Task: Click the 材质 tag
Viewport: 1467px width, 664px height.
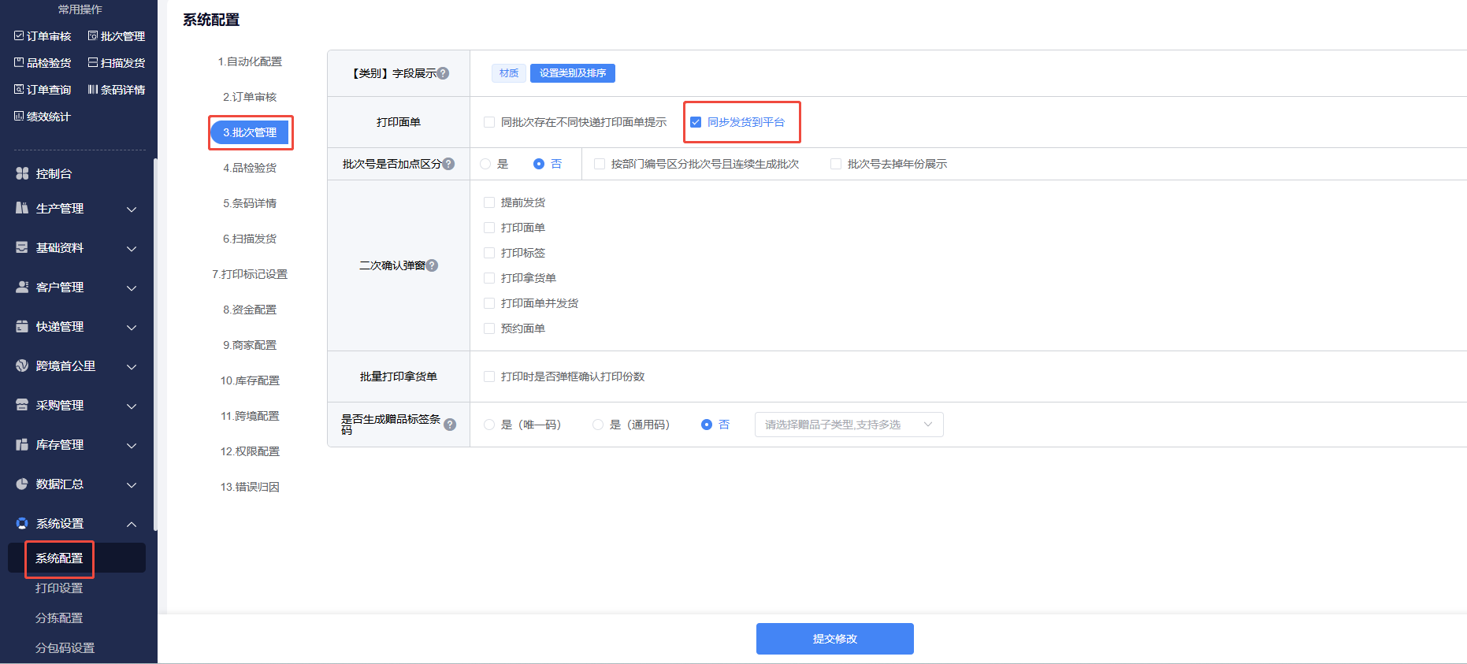Action: (509, 73)
